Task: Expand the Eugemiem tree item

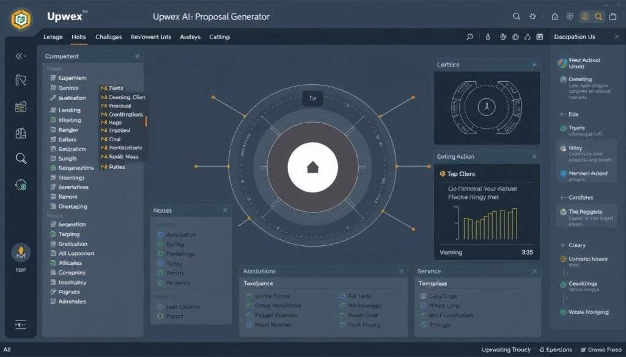Action: tap(53, 78)
